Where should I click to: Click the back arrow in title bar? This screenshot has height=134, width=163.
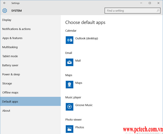coord(5,3)
